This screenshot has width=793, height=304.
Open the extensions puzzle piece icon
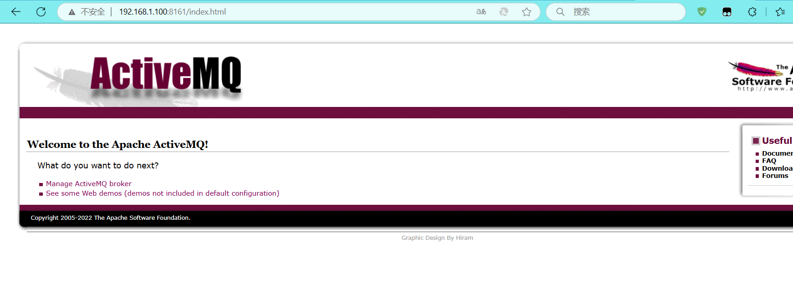(x=752, y=12)
